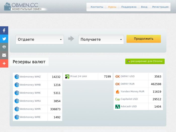Open the Контакты menu item
Viewport: 176px width, 132px height.
click(x=97, y=7)
